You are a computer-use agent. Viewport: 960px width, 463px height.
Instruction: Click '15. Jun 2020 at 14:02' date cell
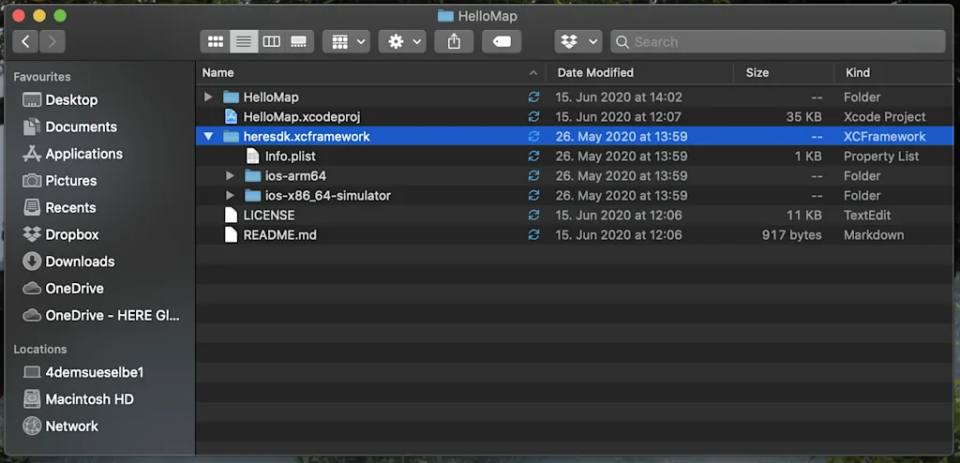tap(619, 97)
